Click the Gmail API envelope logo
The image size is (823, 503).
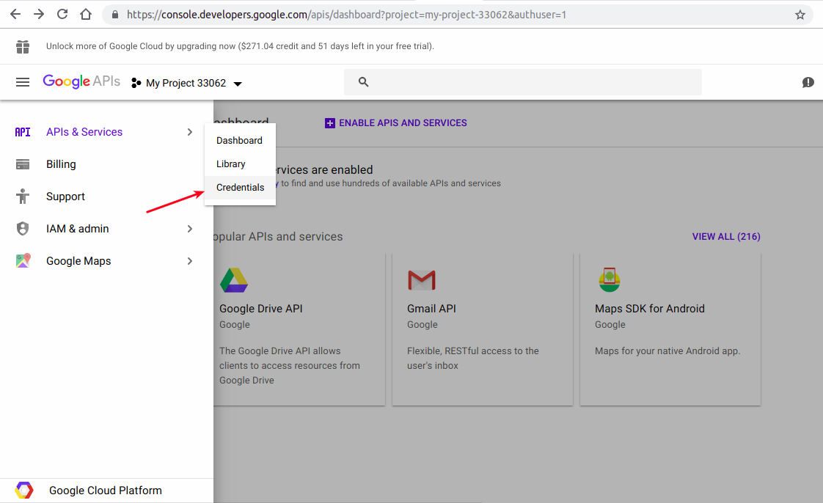click(422, 280)
